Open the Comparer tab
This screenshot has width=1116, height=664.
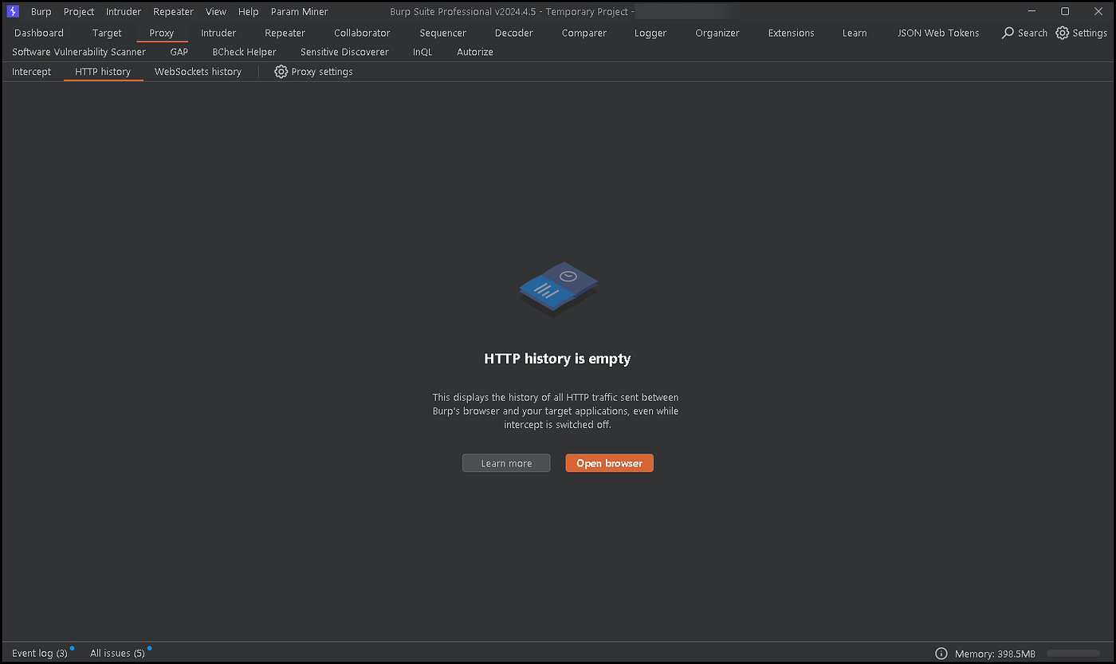coord(584,33)
